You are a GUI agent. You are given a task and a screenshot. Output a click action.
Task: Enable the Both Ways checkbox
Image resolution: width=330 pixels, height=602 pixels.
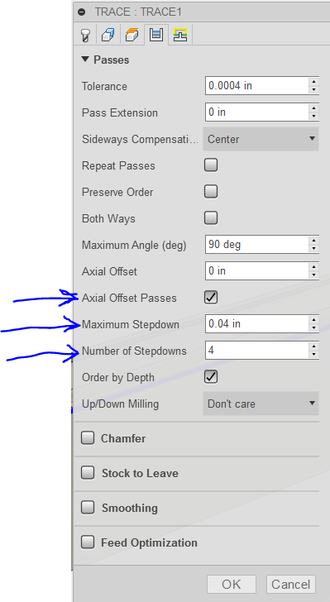click(x=211, y=218)
